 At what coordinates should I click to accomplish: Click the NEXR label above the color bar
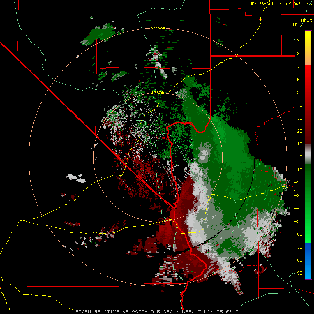307,21
